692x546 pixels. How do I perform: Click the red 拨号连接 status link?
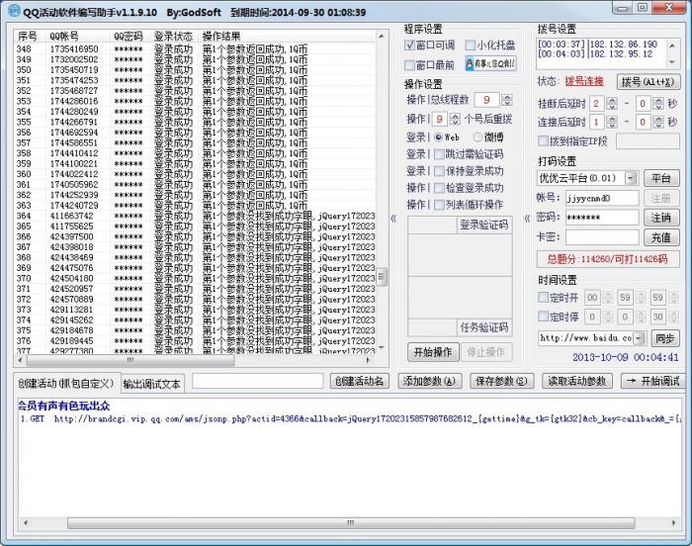(x=584, y=81)
